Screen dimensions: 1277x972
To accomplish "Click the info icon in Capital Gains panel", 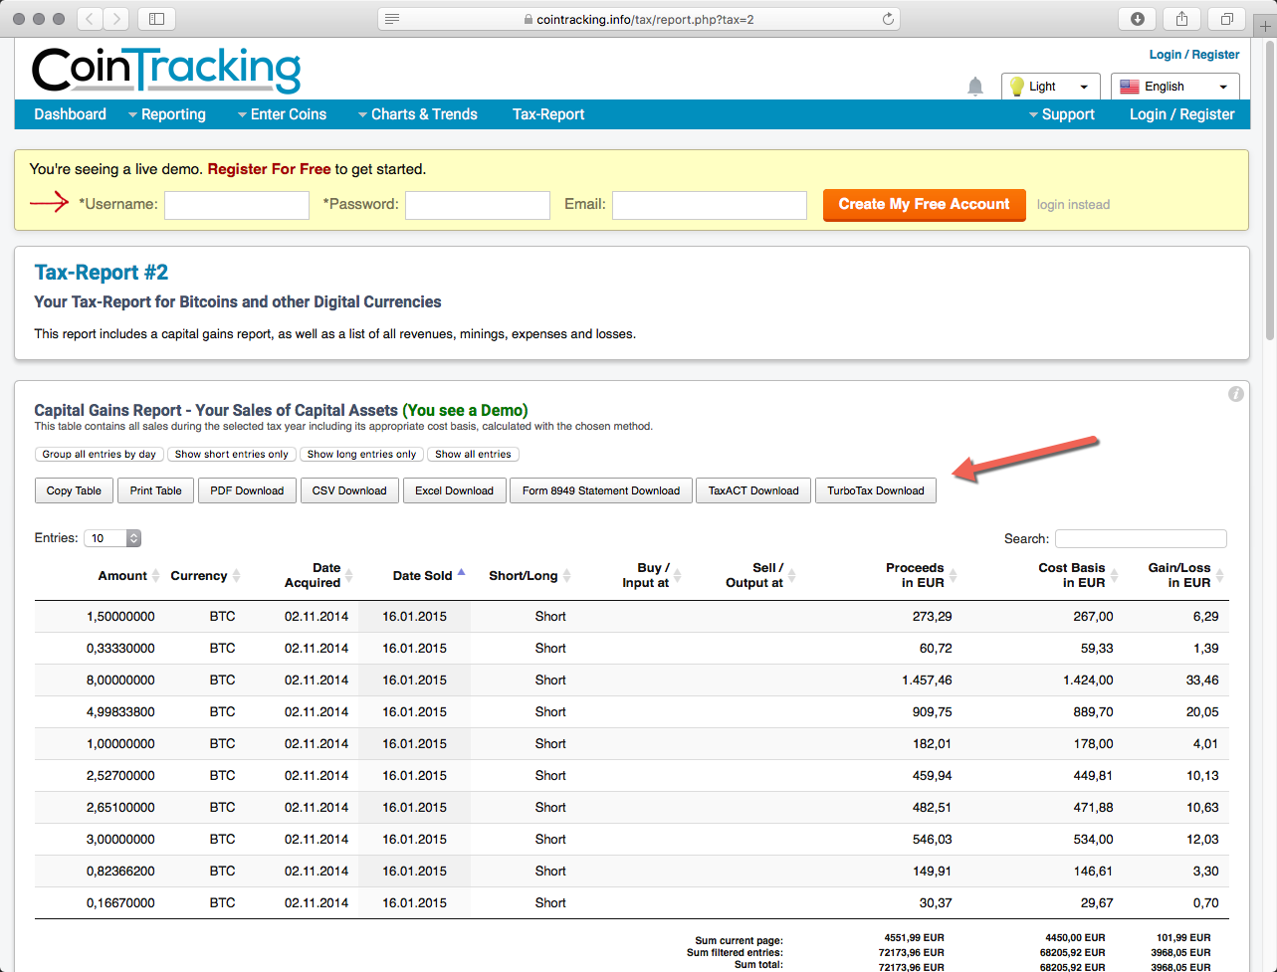I will pos(1236,394).
